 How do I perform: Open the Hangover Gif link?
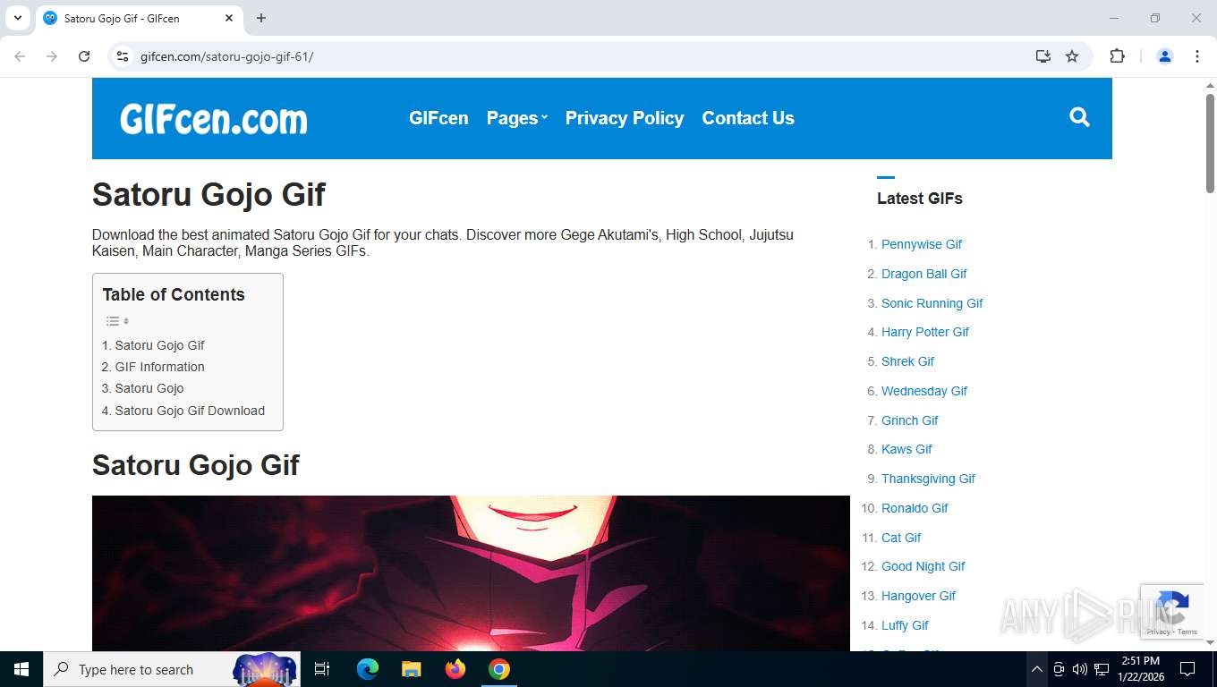(919, 596)
